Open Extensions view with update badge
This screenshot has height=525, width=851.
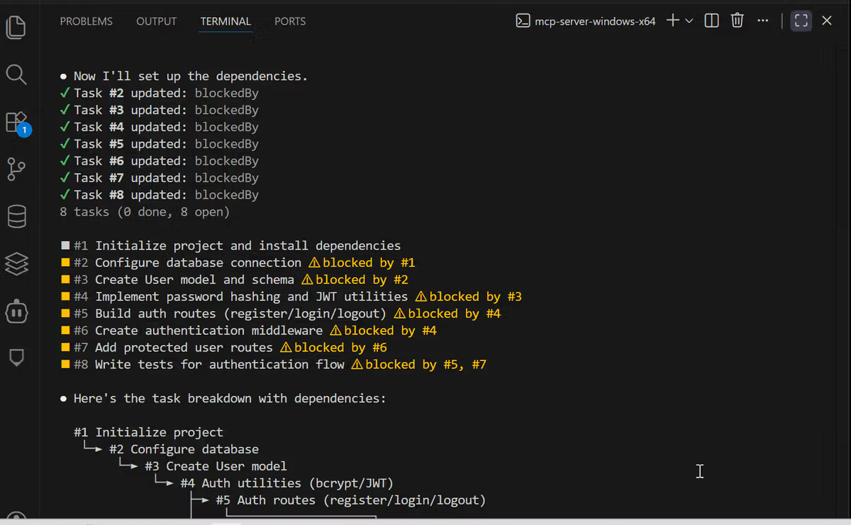(x=17, y=123)
